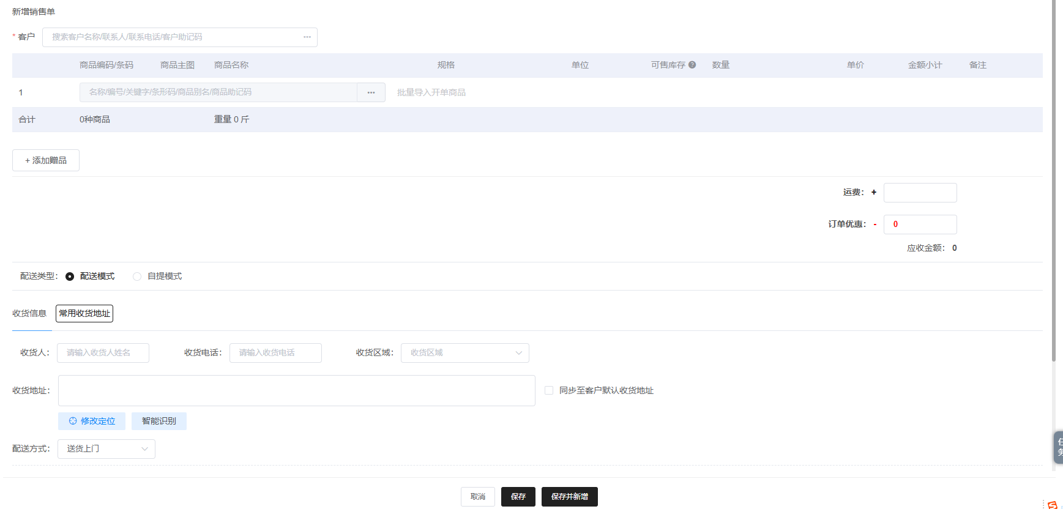Viewport: 1063px width, 509px height.
Task: Check 同步至客户默认收货地址 checkbox
Action: [x=549, y=390]
